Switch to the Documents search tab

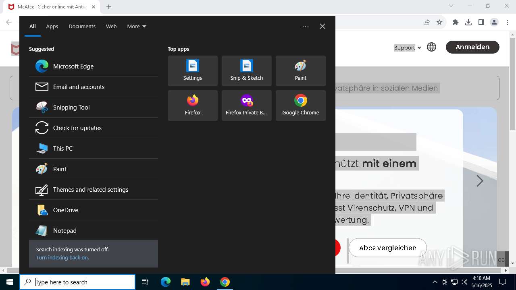click(x=82, y=26)
